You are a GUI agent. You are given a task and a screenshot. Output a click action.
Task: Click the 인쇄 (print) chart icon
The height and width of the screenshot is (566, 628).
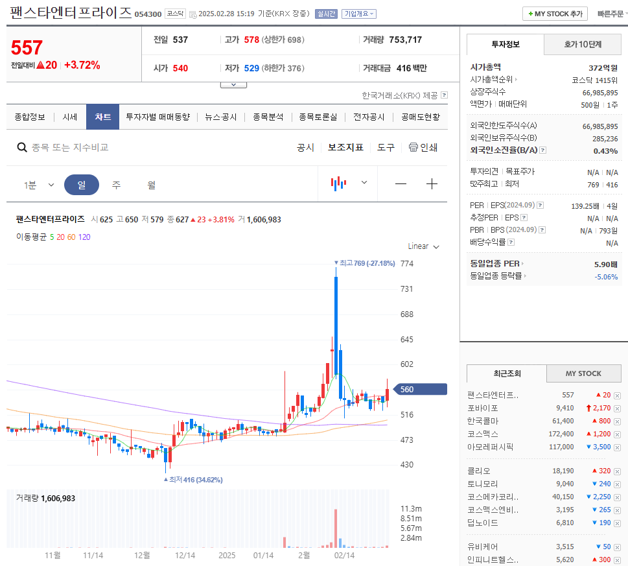pos(415,147)
